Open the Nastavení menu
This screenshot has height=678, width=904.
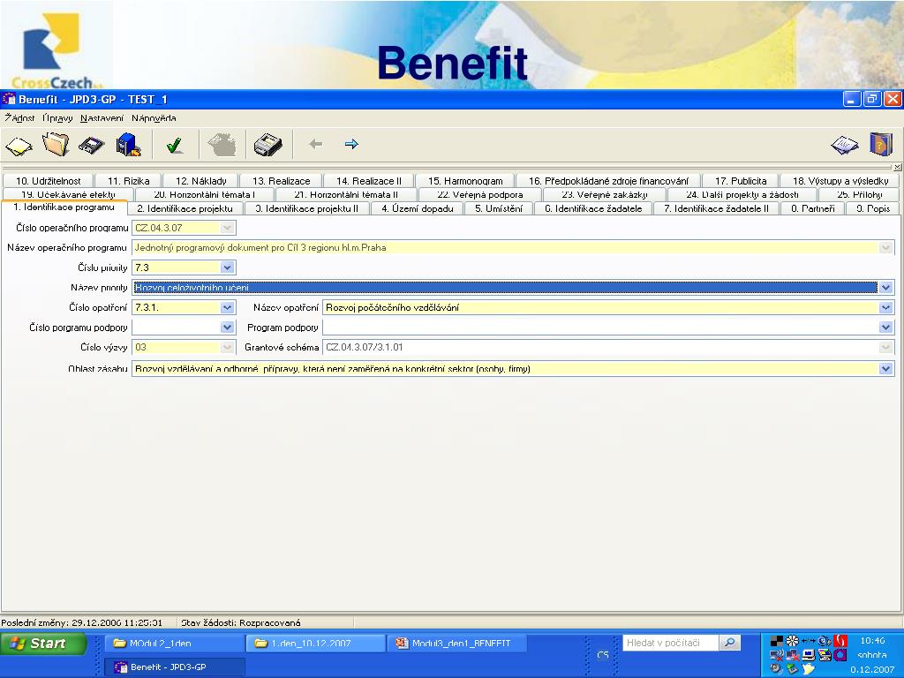(x=102, y=118)
